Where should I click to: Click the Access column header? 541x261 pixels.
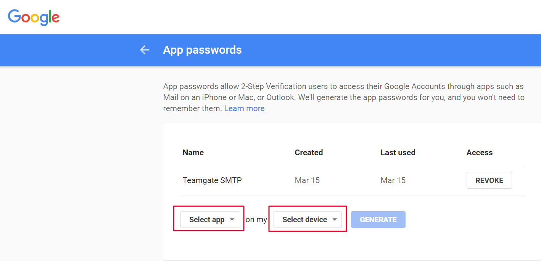pos(479,153)
